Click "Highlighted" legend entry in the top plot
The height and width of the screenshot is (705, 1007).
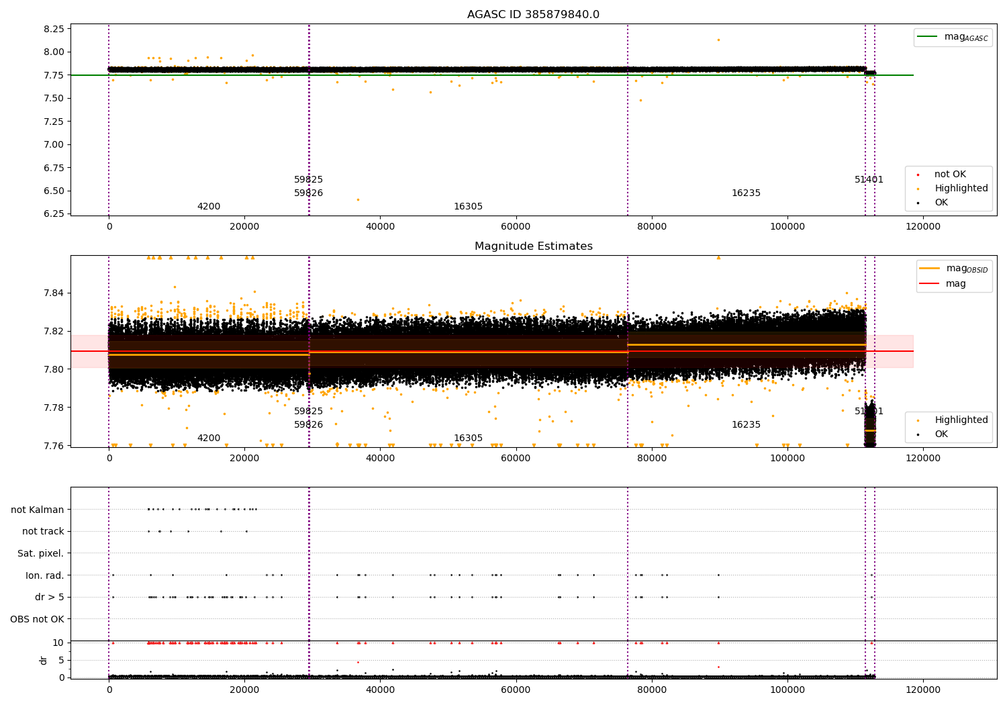point(950,189)
